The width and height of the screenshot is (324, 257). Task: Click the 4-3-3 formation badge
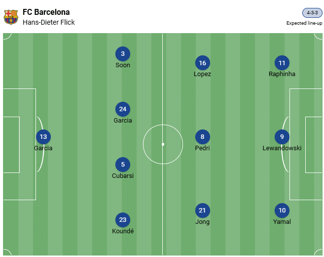click(312, 13)
